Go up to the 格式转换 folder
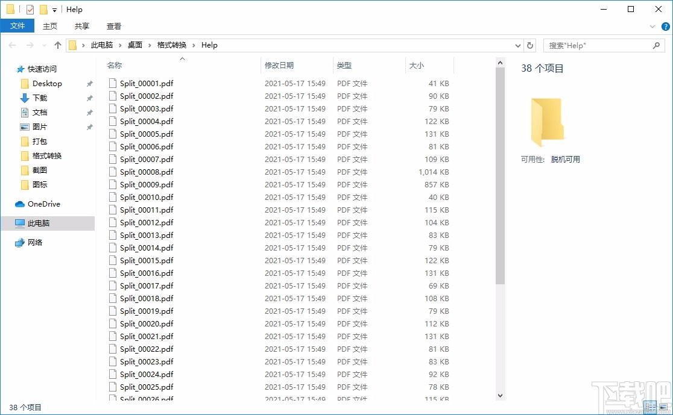This screenshot has height=415, width=673. coord(57,45)
